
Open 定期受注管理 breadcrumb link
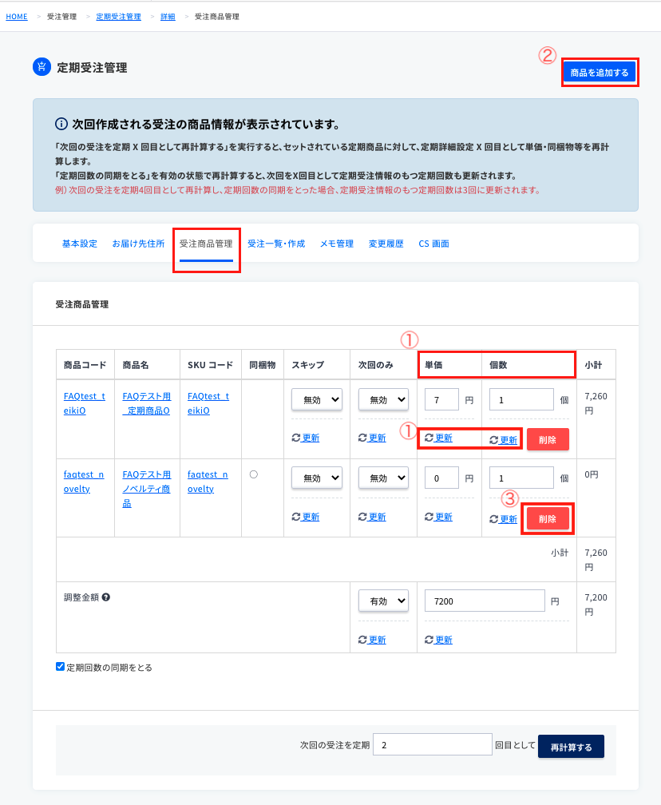[118, 17]
